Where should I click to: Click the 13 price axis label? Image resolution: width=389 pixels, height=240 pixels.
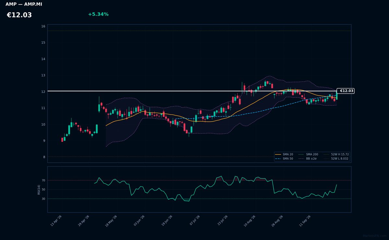click(x=43, y=75)
